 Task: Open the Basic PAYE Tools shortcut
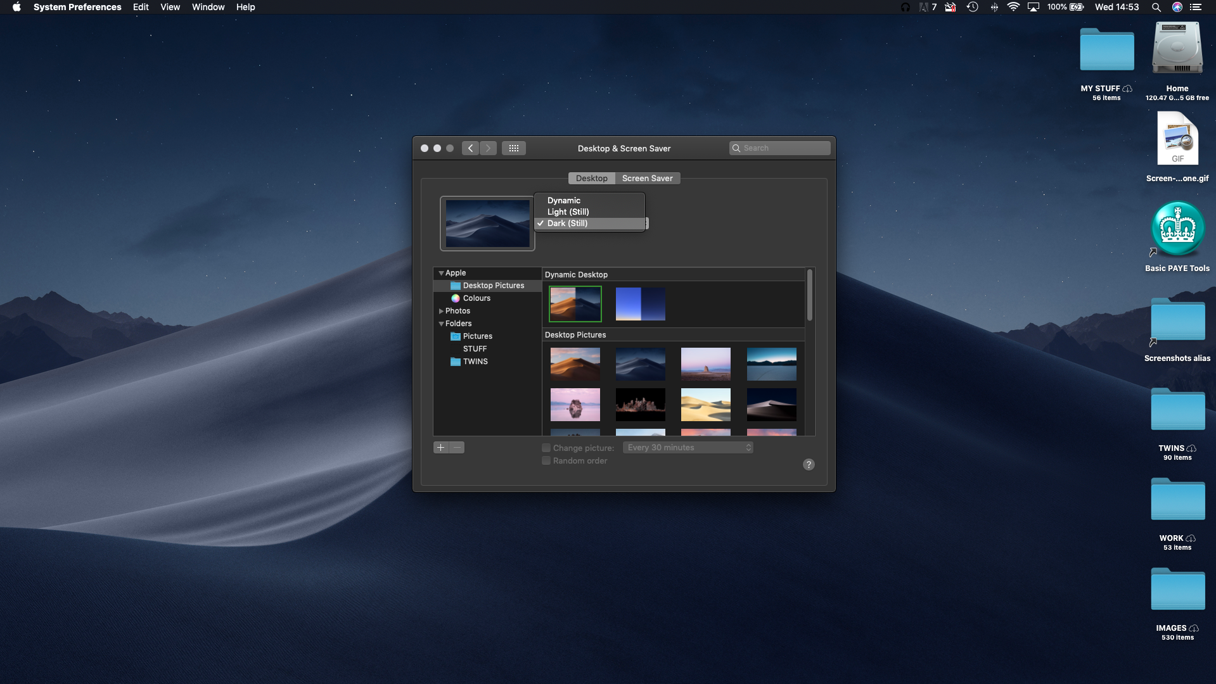click(x=1177, y=229)
